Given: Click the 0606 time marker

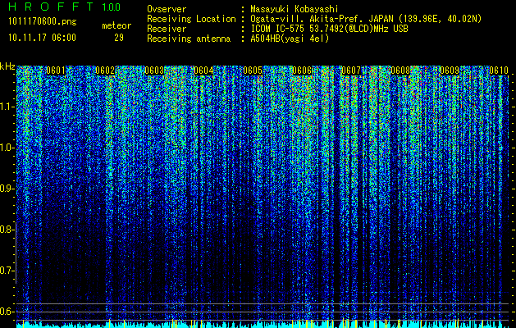Looking at the screenshot, I should click(302, 71).
